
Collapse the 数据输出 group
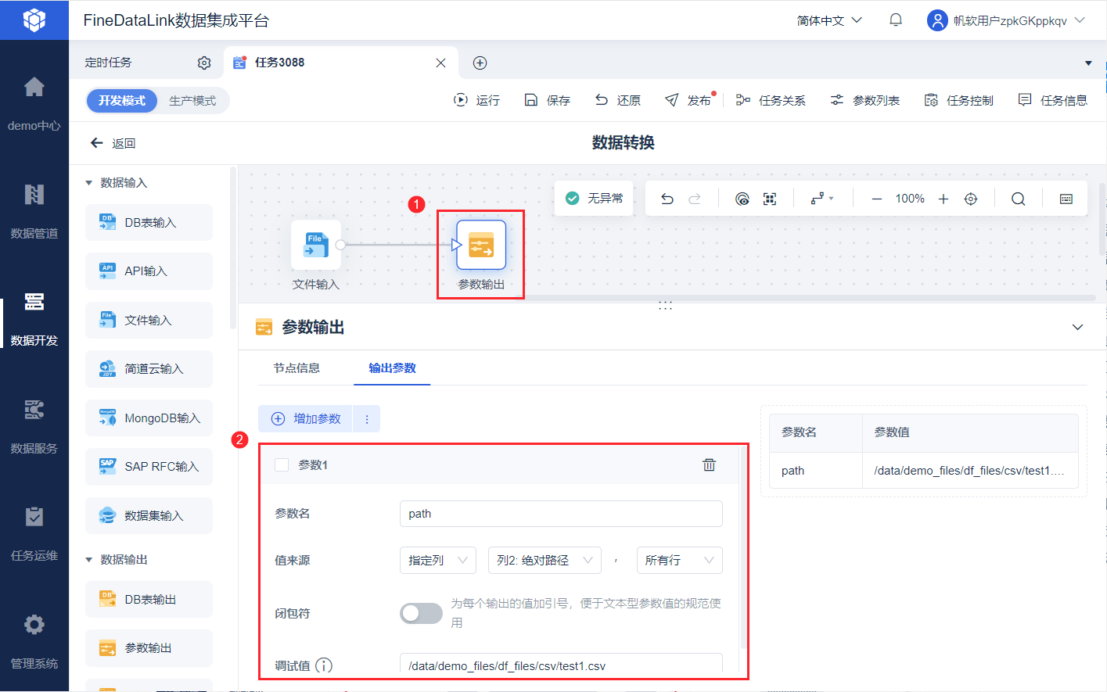point(88,560)
